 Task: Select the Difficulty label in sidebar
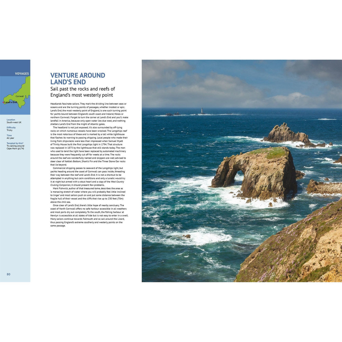coord(11,128)
